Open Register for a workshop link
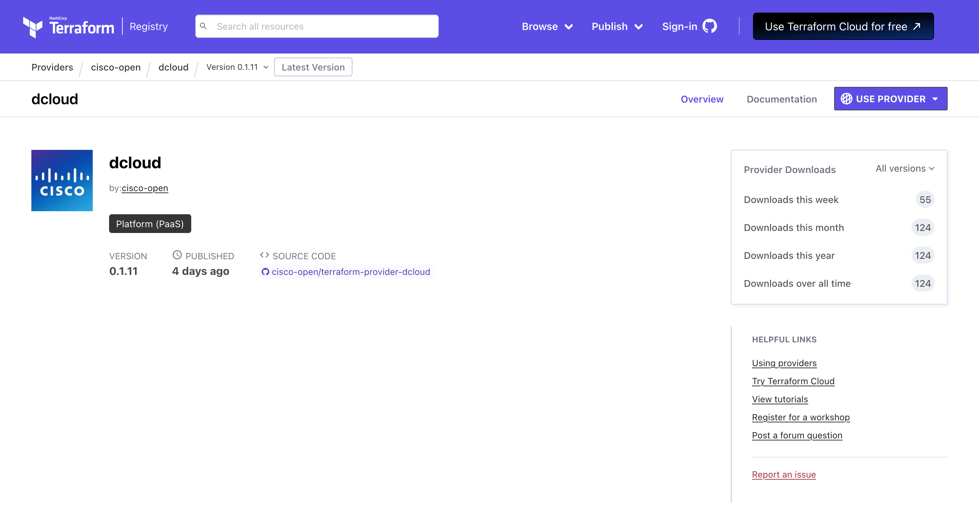The height and width of the screenshot is (513, 979). tap(801, 417)
